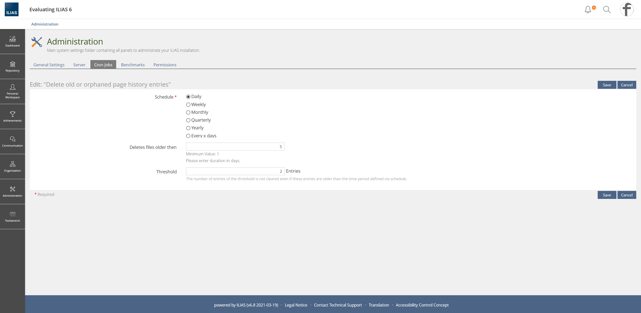Switch to the General Settings tab
Viewport: 641px width, 313px height.
click(x=49, y=65)
